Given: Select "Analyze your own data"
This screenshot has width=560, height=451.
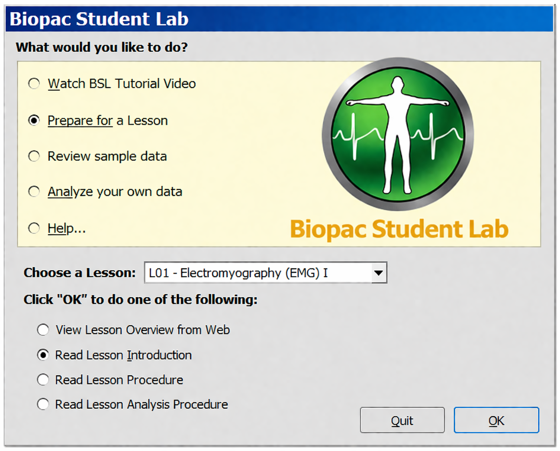Looking at the screenshot, I should tap(34, 191).
